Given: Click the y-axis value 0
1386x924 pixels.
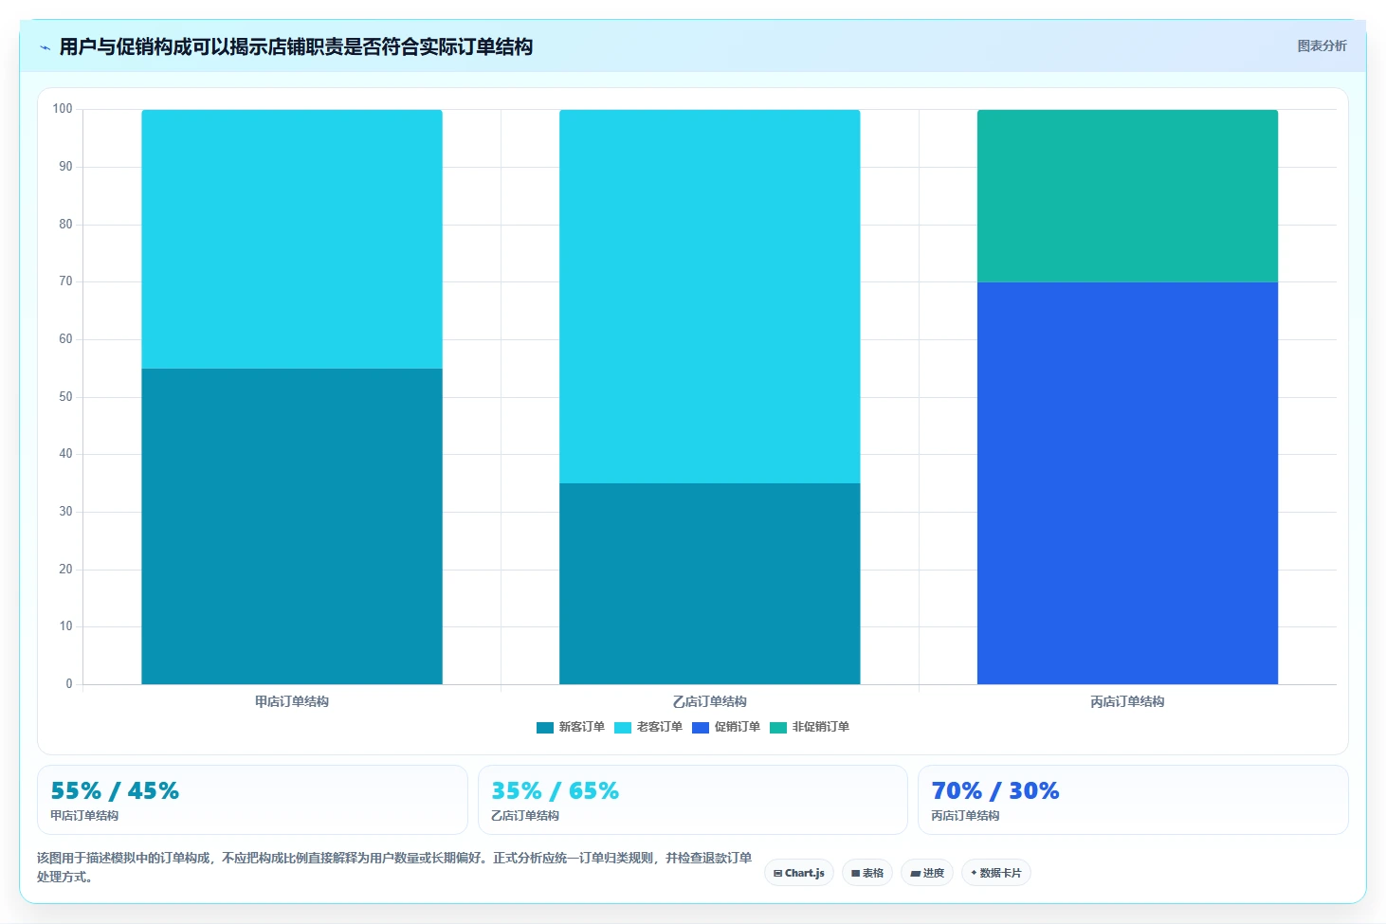Looking at the screenshot, I should [68, 684].
